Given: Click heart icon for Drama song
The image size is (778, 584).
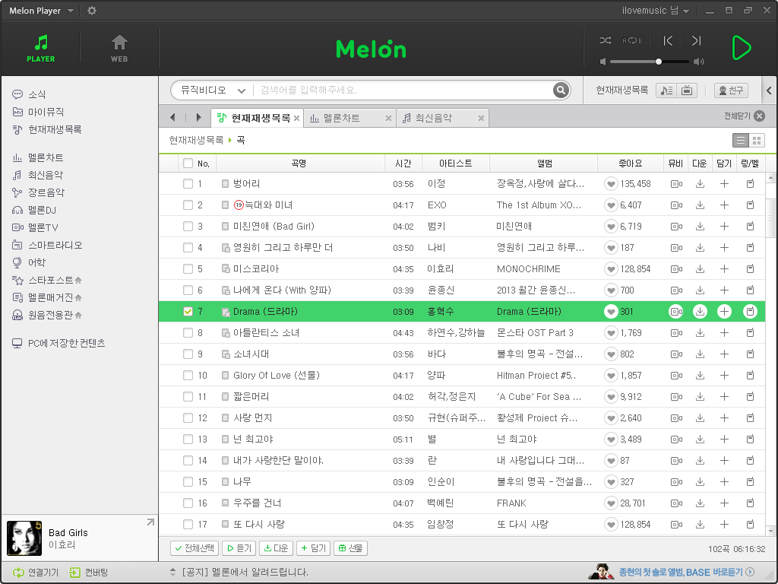Looking at the screenshot, I should tap(611, 312).
